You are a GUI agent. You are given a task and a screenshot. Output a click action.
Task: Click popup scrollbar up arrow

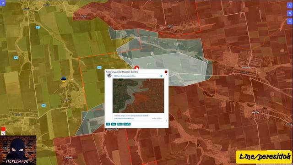(167, 75)
